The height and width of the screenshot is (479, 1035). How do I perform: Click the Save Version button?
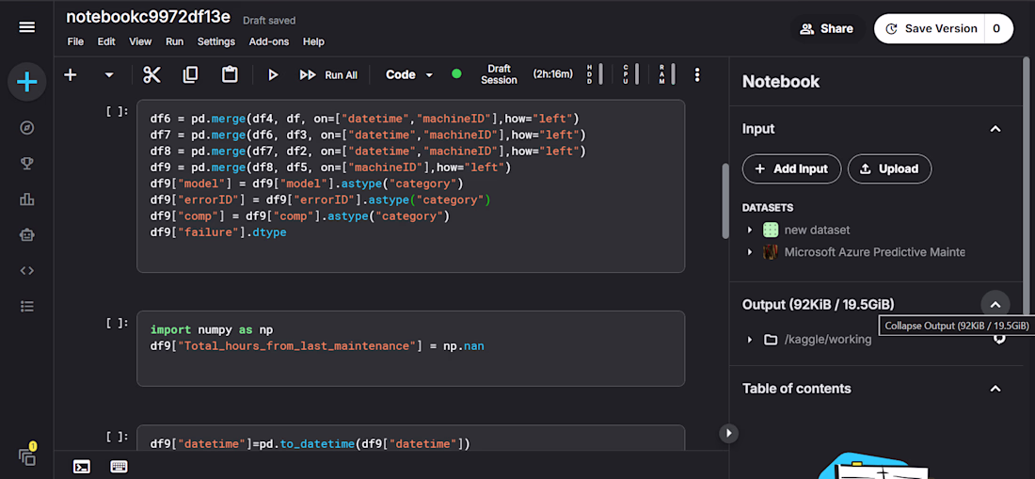(931, 29)
